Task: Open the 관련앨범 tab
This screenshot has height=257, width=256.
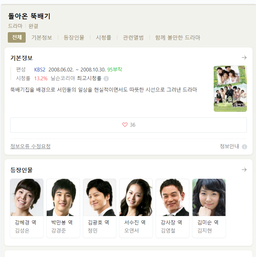Action: click(133, 38)
